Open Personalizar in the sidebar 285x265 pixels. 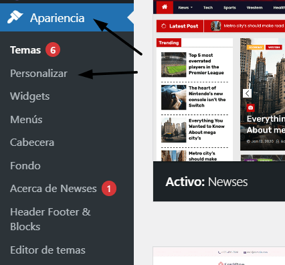click(x=39, y=74)
